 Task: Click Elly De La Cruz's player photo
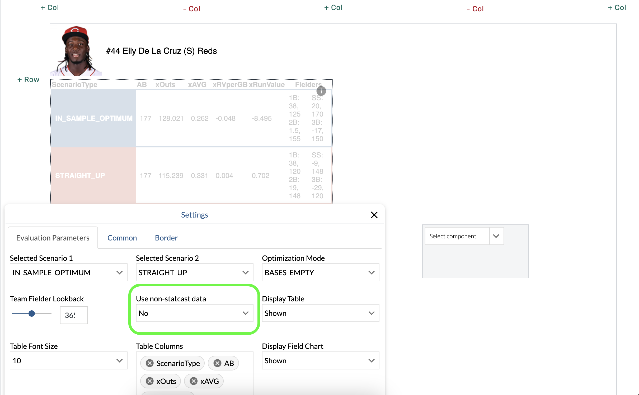76,50
